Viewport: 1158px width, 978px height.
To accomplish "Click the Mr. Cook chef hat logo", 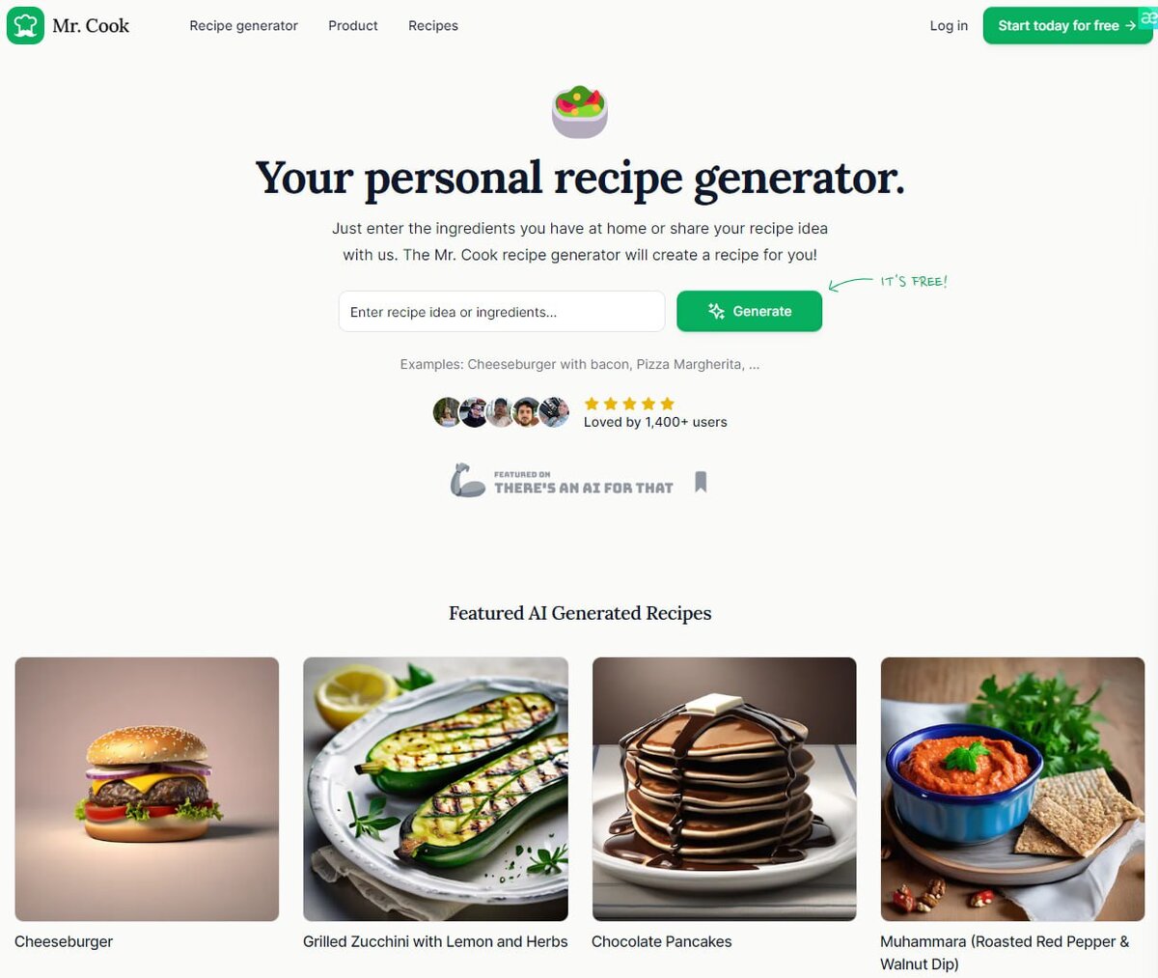I will (x=25, y=25).
